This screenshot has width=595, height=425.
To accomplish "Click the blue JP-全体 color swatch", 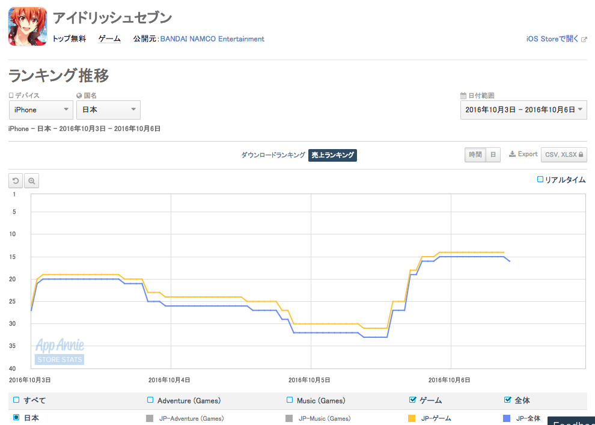I will 507,418.
